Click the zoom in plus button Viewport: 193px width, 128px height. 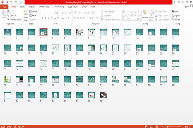[182, 127]
